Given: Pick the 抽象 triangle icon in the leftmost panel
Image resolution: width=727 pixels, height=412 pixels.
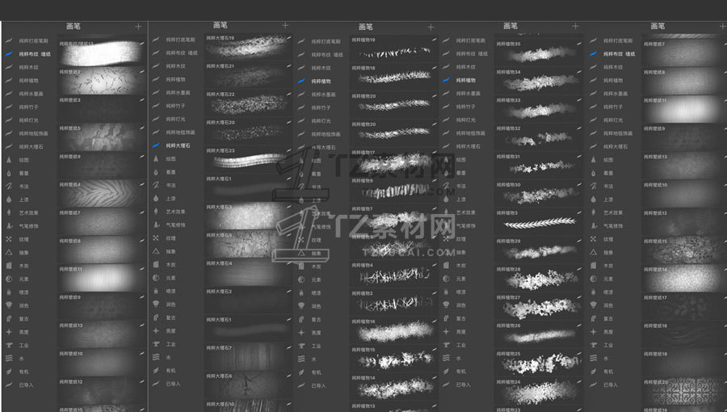Looking at the screenshot, I should click(x=9, y=253).
